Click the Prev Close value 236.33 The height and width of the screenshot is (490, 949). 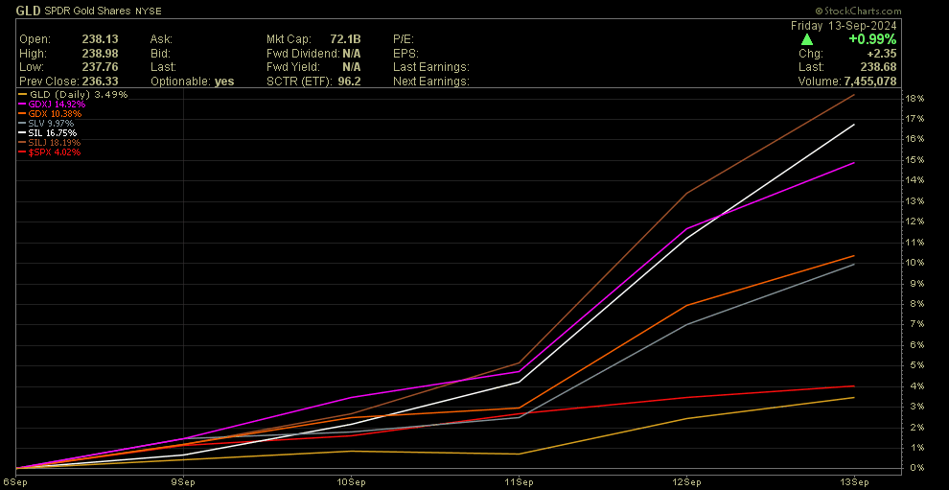(x=99, y=82)
